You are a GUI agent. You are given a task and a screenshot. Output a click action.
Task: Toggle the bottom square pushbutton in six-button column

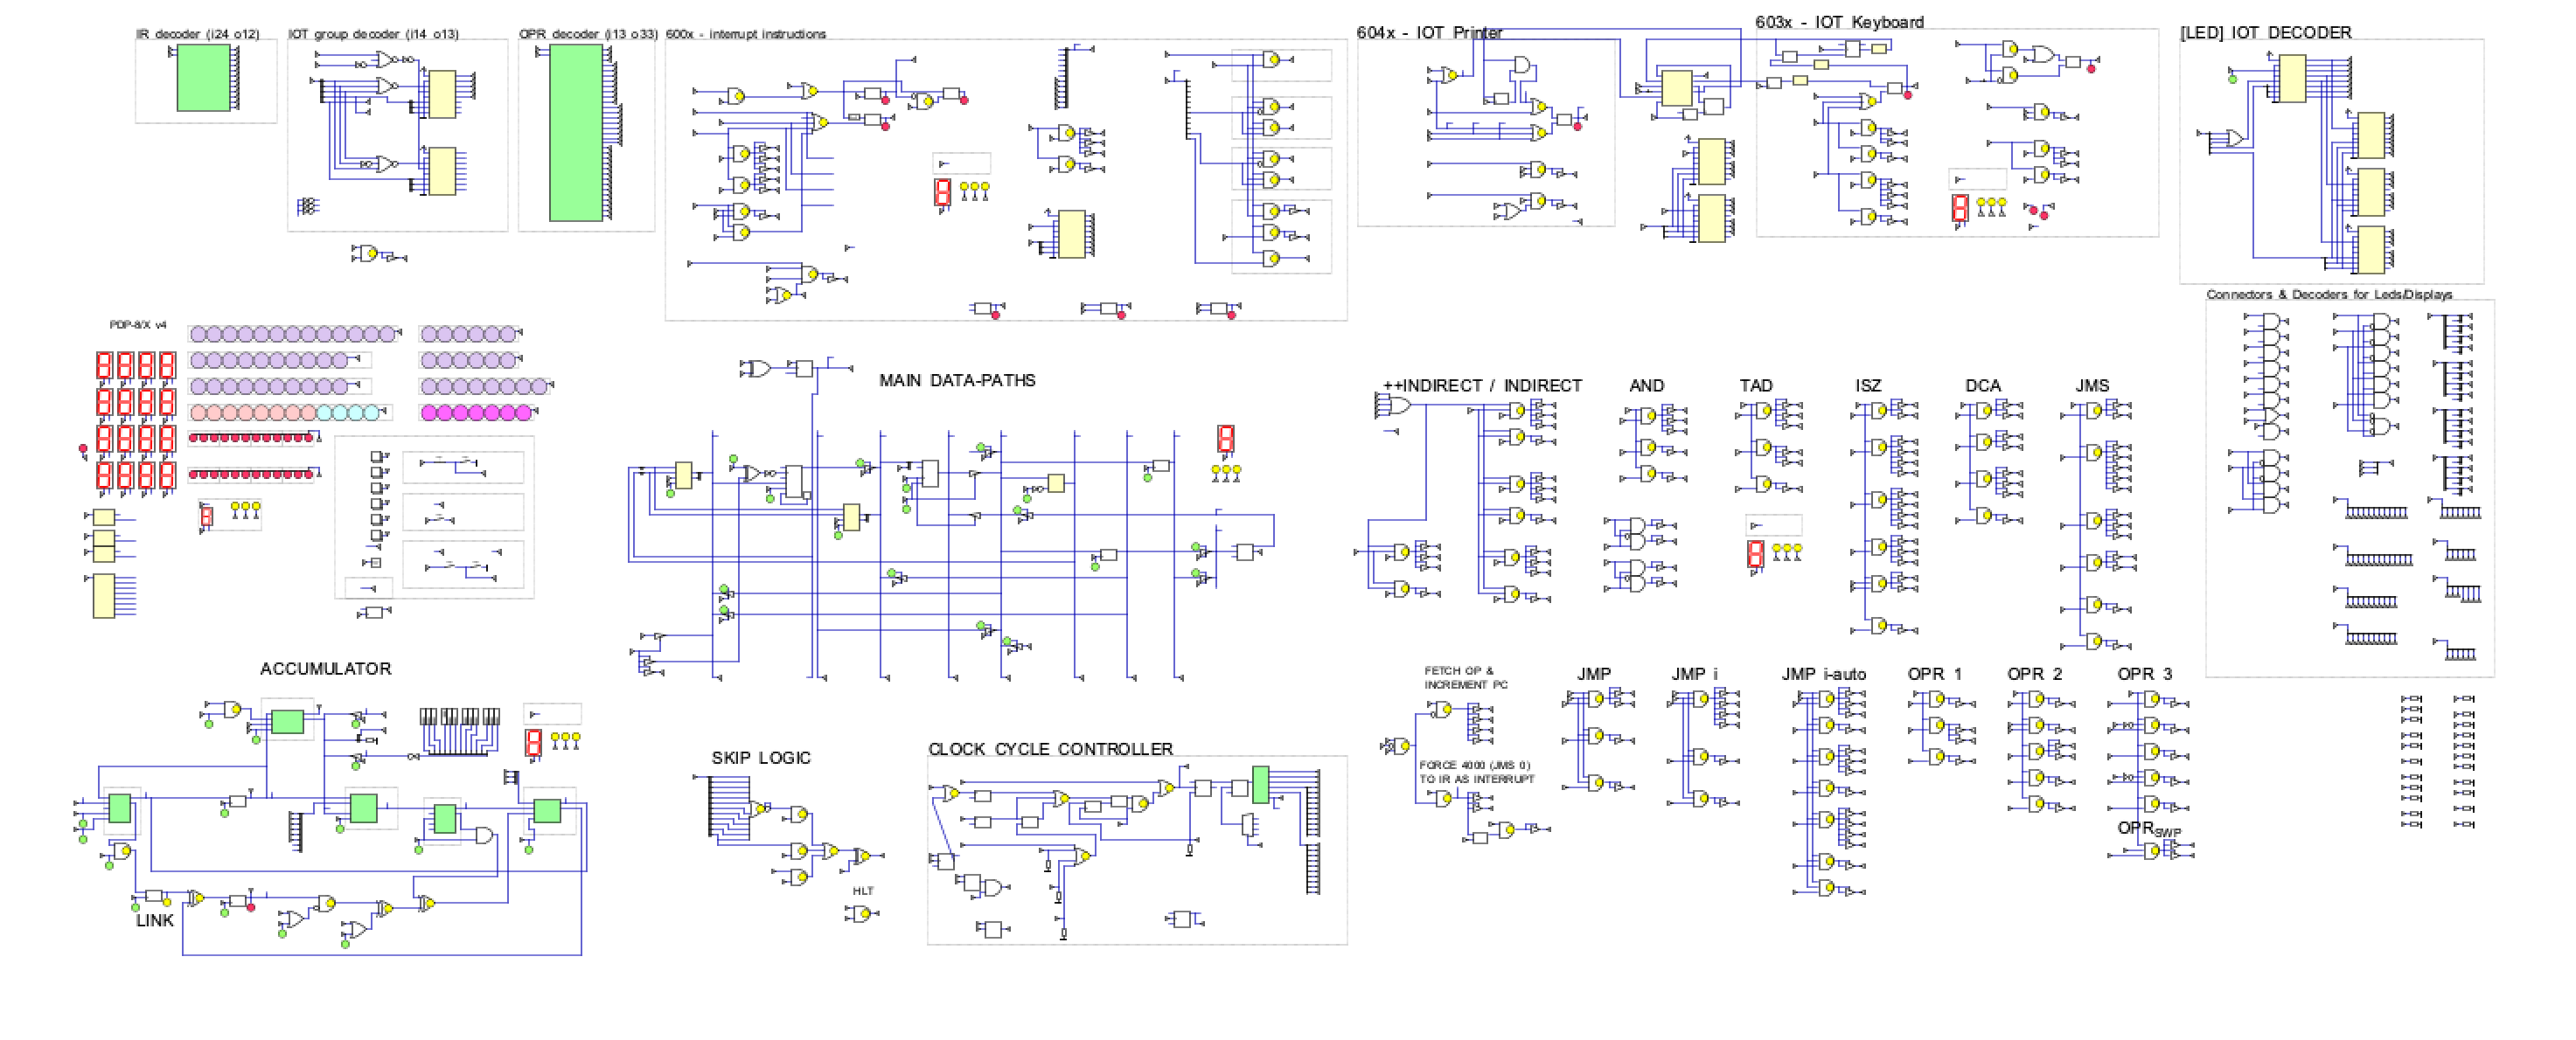pyautogui.click(x=378, y=536)
